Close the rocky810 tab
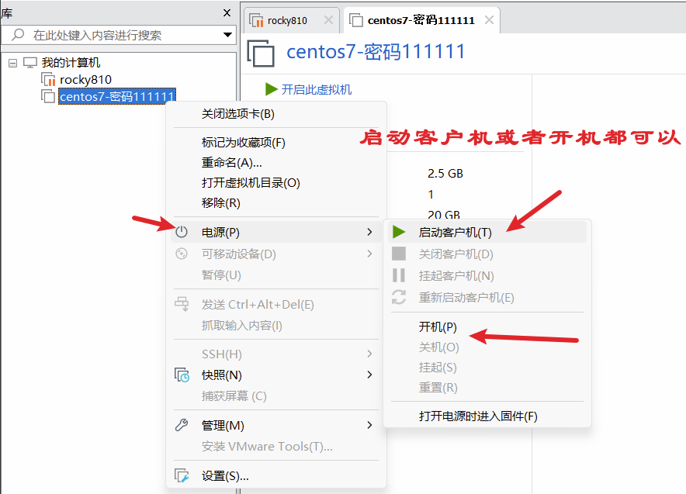 coord(328,19)
